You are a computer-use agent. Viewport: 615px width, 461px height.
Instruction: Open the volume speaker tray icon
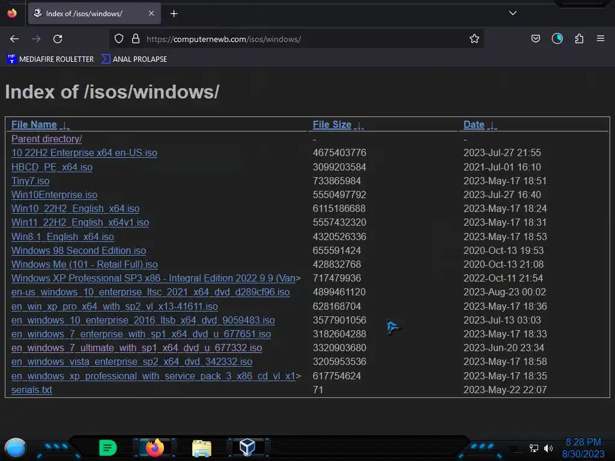(548, 448)
